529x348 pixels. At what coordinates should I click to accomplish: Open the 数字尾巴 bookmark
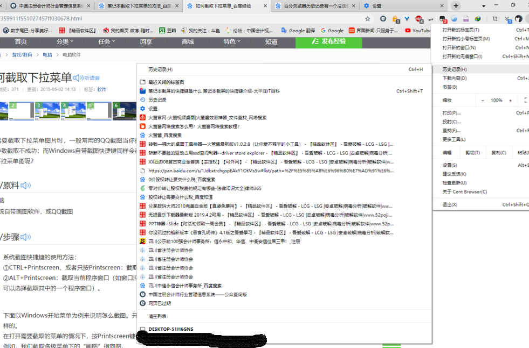tap(28, 31)
